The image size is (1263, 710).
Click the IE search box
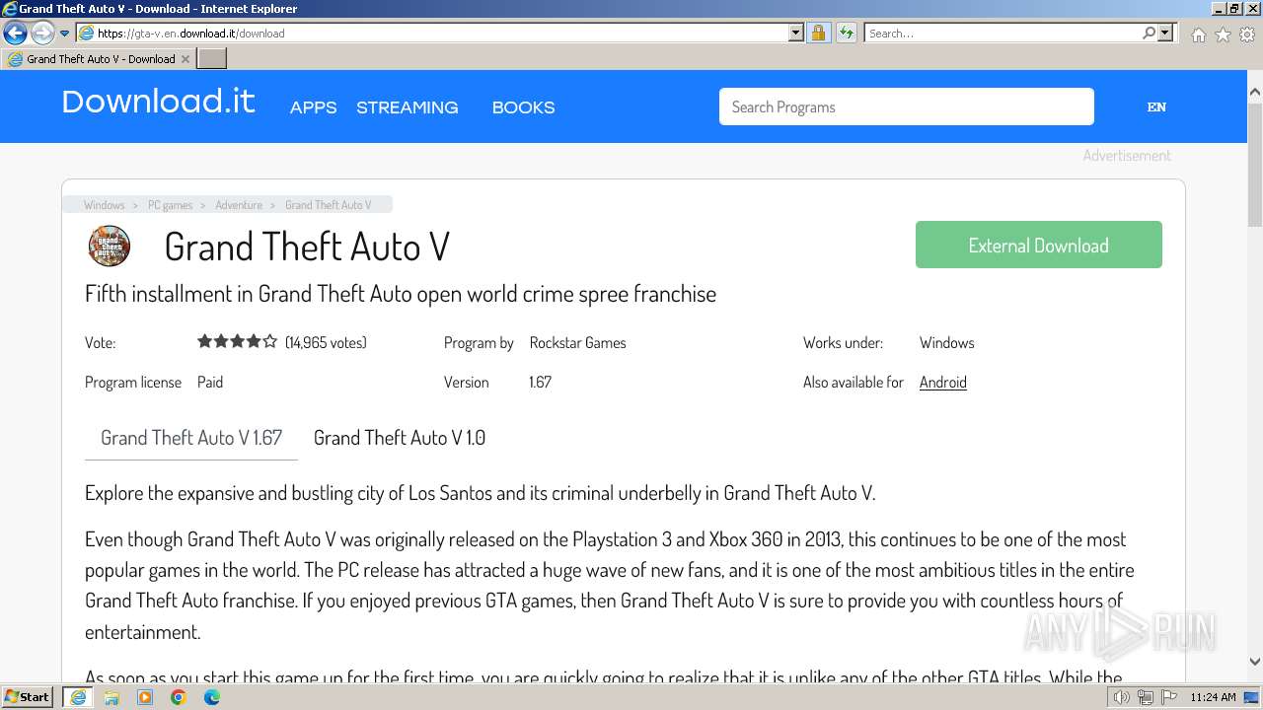tap(1002, 33)
